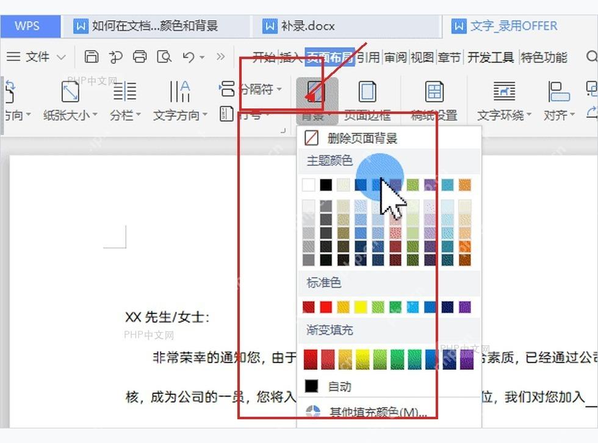Select the black theme color swatch
598x443 pixels.
pos(326,185)
